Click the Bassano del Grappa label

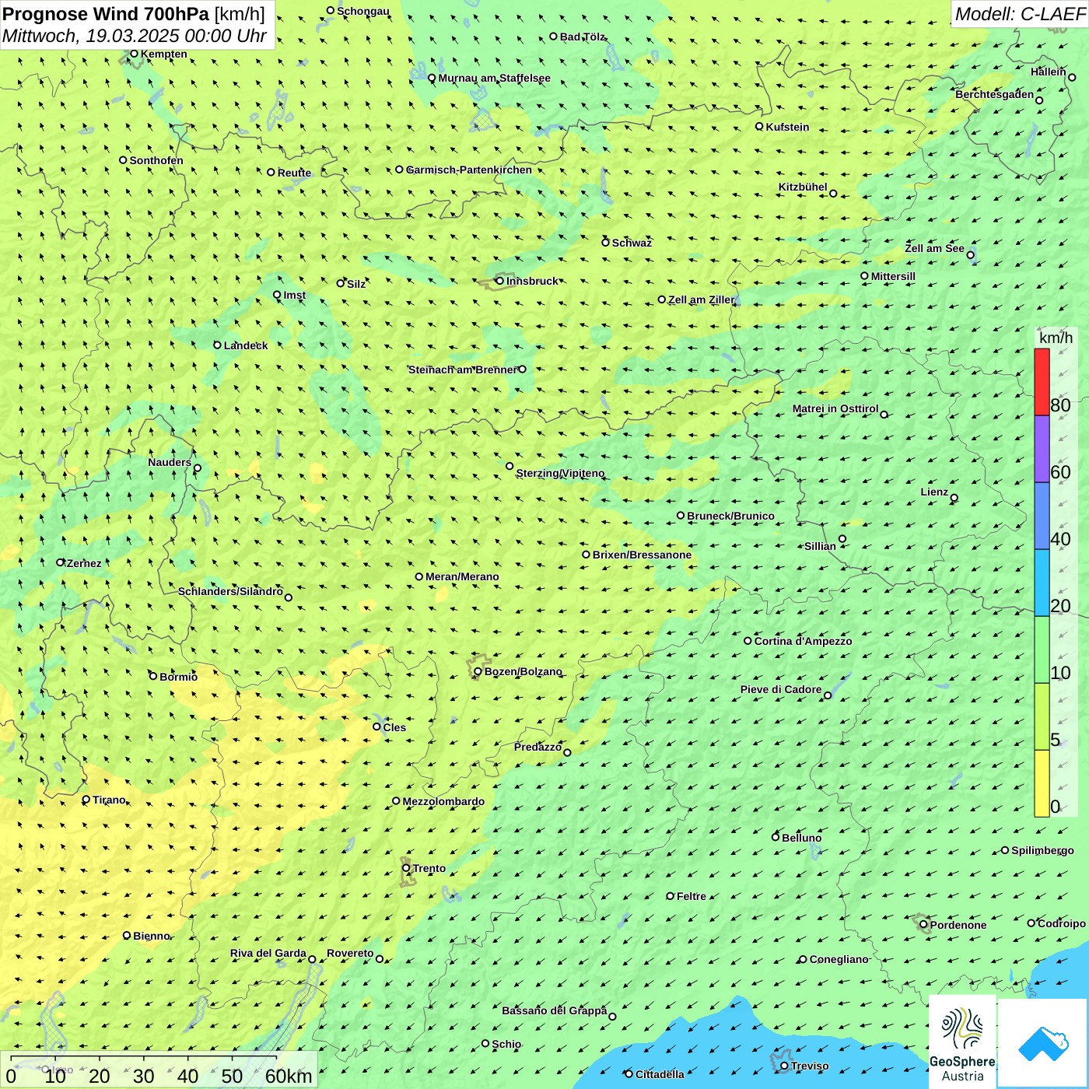[554, 1010]
